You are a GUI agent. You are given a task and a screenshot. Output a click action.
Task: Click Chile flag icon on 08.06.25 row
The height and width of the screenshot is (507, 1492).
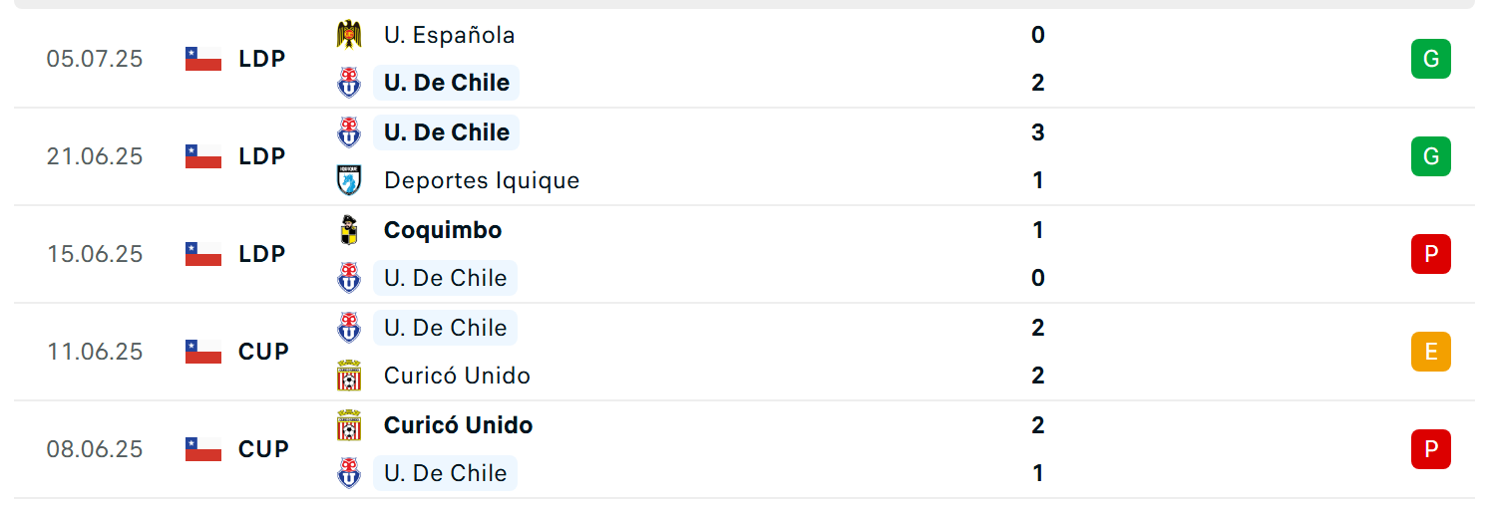(203, 449)
